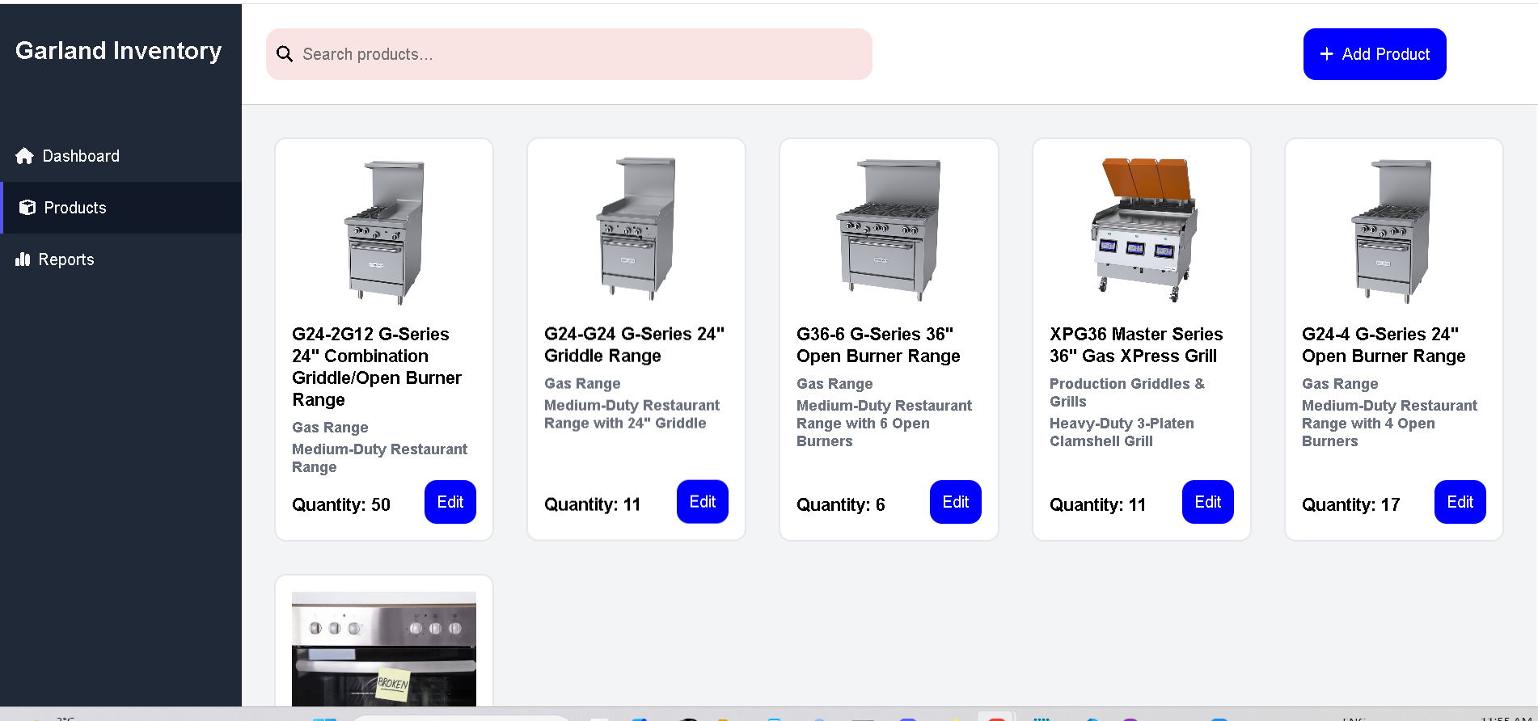Click Medium-Duty Restaurant Range with 6 Open Burners

coord(884,424)
